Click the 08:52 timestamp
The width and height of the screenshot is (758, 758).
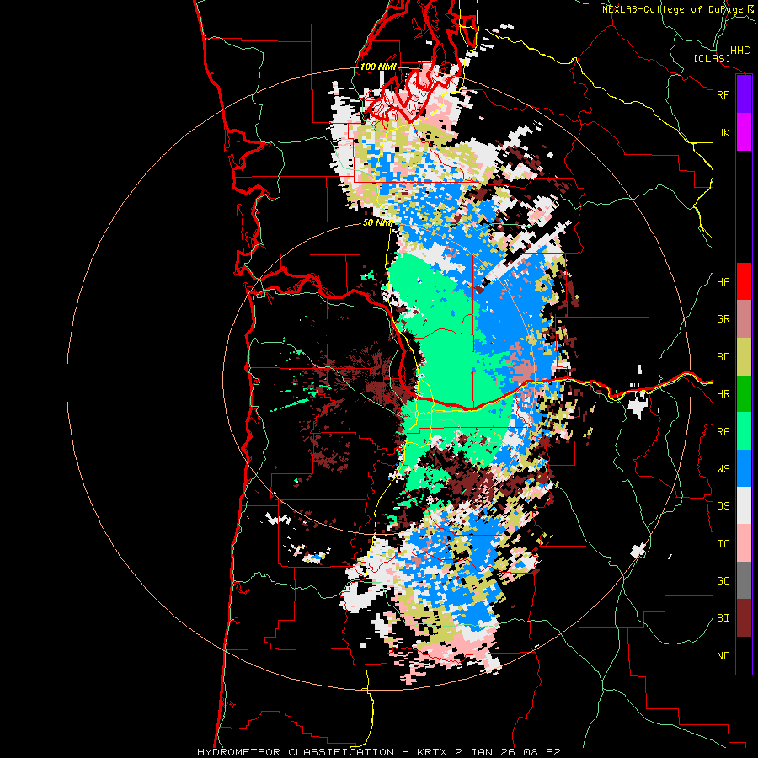point(542,752)
